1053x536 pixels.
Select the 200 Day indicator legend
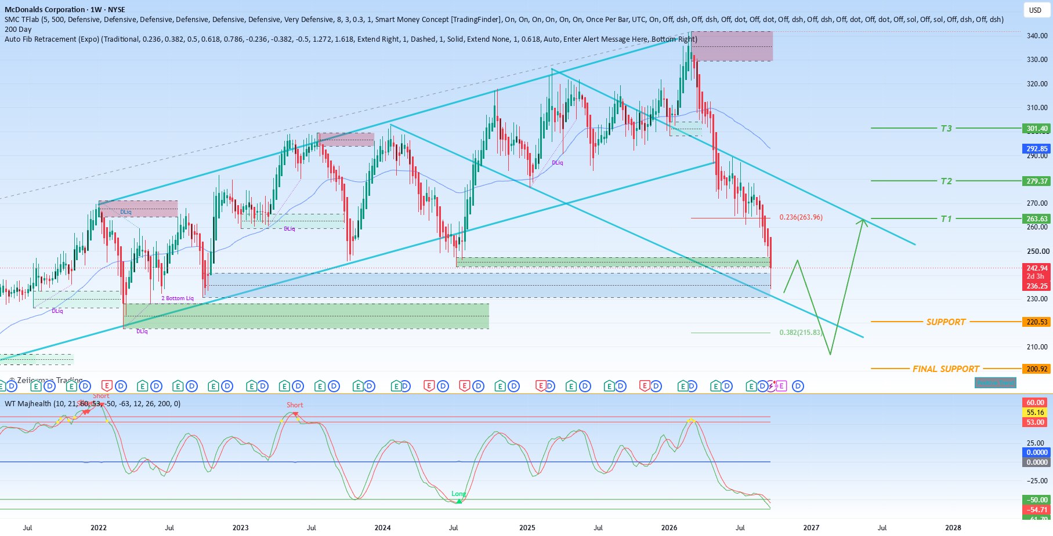pos(18,29)
